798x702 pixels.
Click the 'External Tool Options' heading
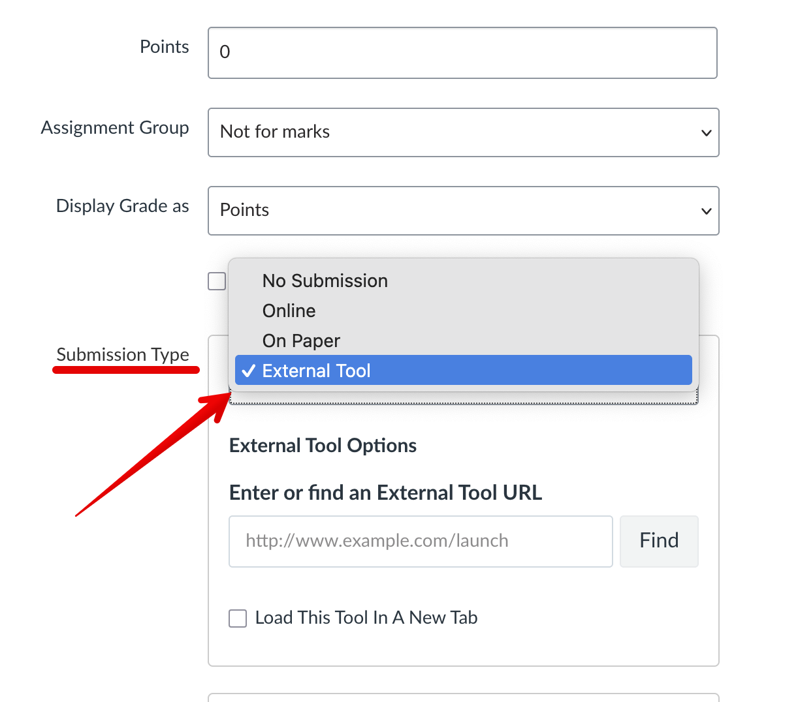tap(323, 446)
